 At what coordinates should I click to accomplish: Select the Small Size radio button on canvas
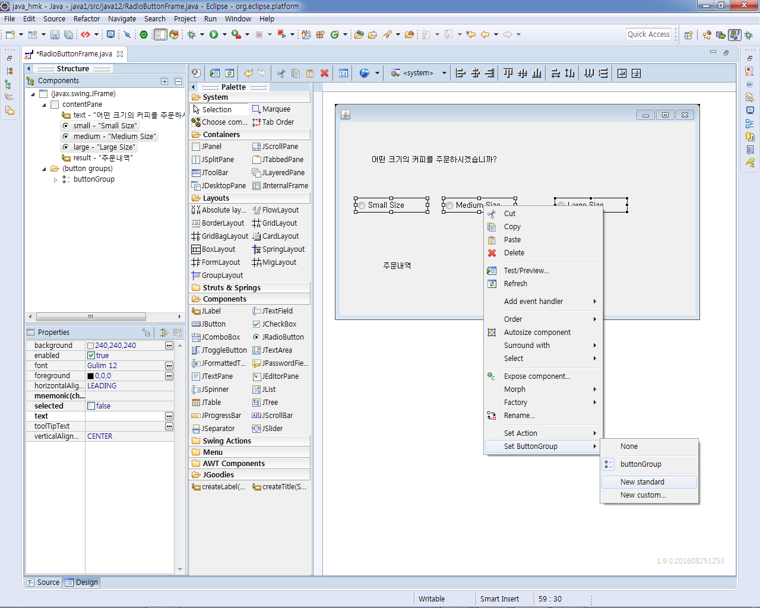click(385, 205)
